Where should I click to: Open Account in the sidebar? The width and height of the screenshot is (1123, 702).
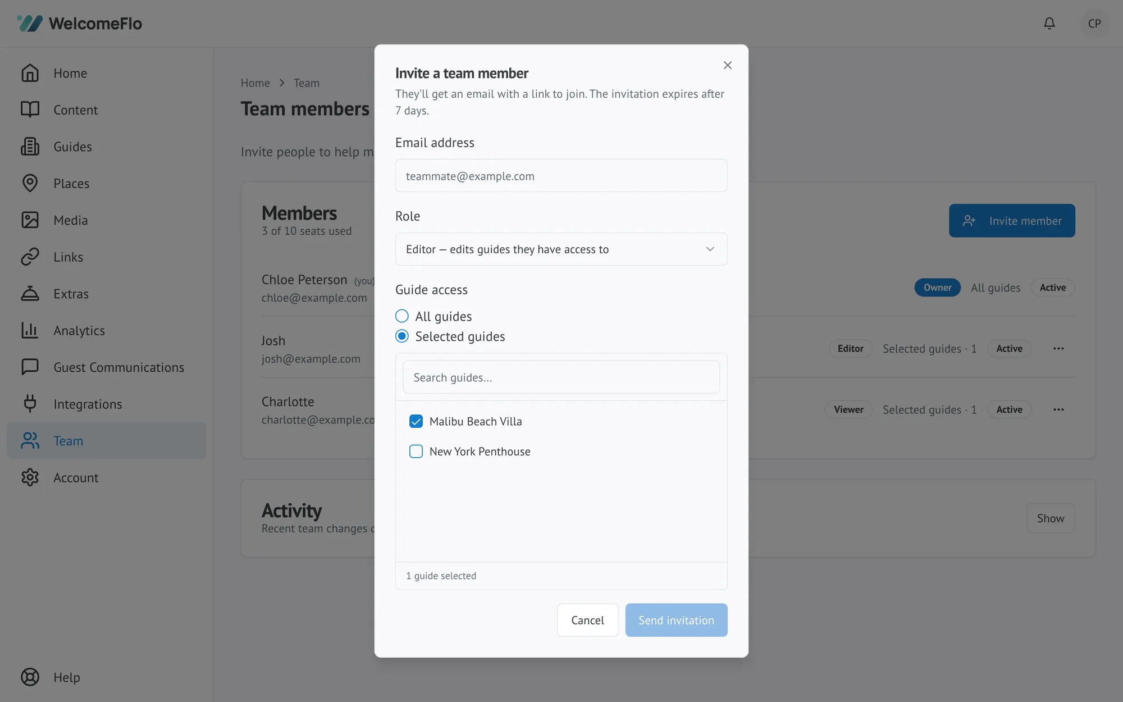106,477
